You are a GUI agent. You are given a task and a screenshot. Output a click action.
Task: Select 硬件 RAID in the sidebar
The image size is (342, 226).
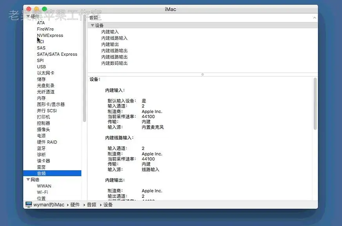[x=47, y=142]
